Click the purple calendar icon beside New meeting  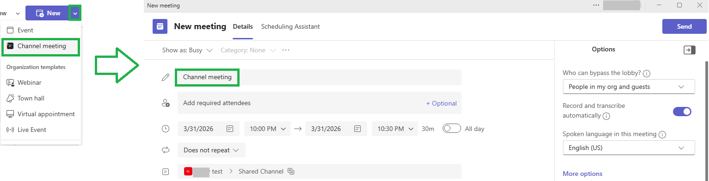pos(160,26)
